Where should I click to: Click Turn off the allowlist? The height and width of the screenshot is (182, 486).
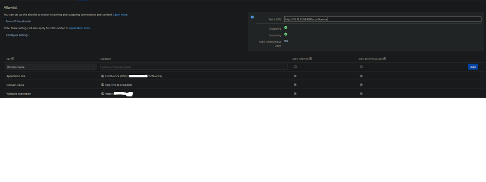[18, 21]
